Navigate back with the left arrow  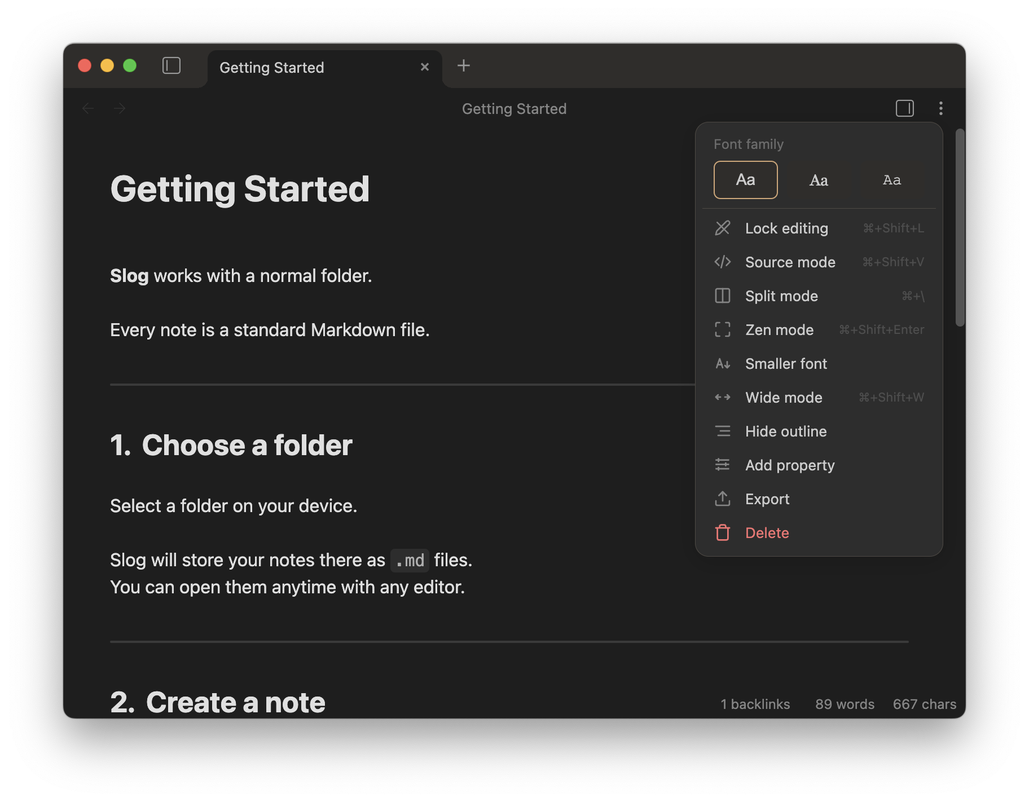click(88, 108)
